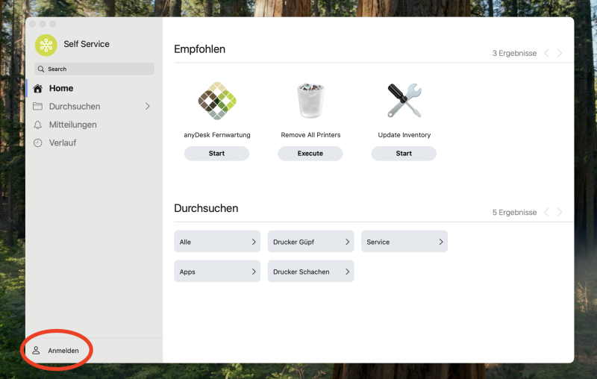Click the Self Service green logo

pos(46,45)
